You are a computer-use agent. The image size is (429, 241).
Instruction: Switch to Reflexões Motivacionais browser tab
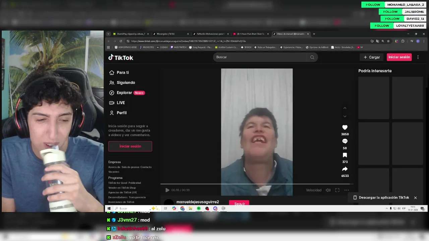coord(210,34)
